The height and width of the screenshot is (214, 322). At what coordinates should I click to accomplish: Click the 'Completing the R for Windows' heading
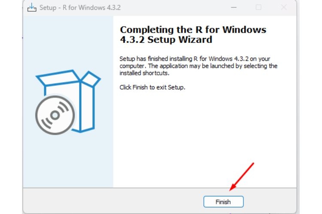193,30
